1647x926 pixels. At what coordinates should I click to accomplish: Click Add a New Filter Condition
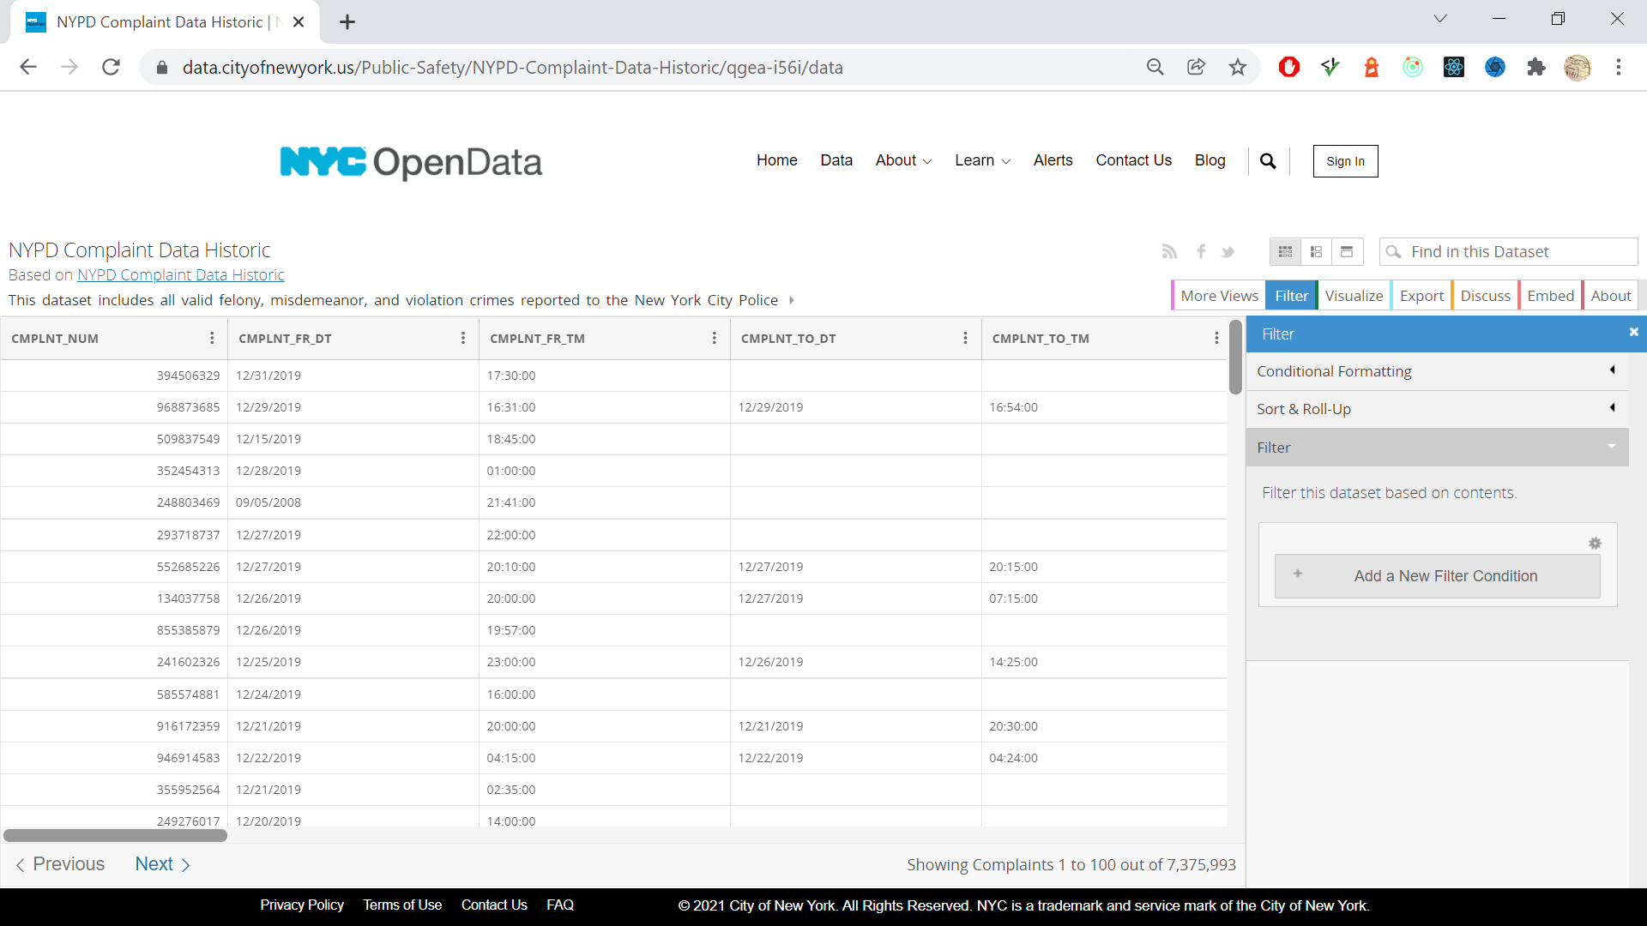(1437, 576)
